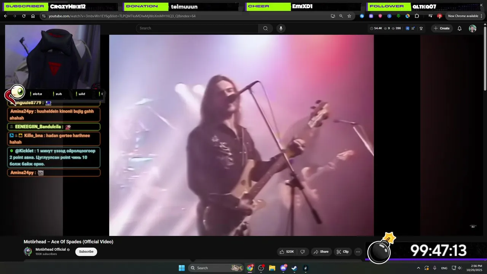The height and width of the screenshot is (274, 487).
Task: Open Windows Start menu
Action: [x=181, y=268]
